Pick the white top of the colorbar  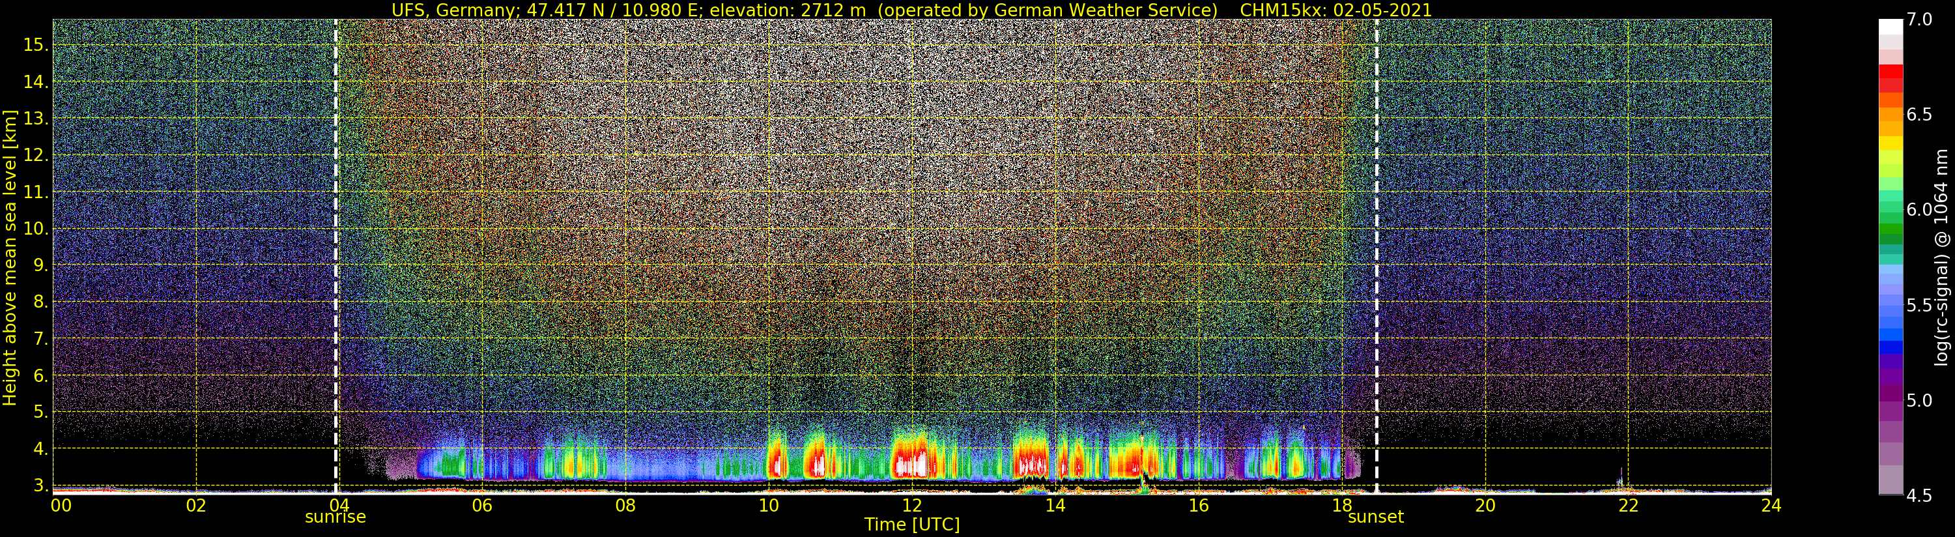click(x=1891, y=27)
